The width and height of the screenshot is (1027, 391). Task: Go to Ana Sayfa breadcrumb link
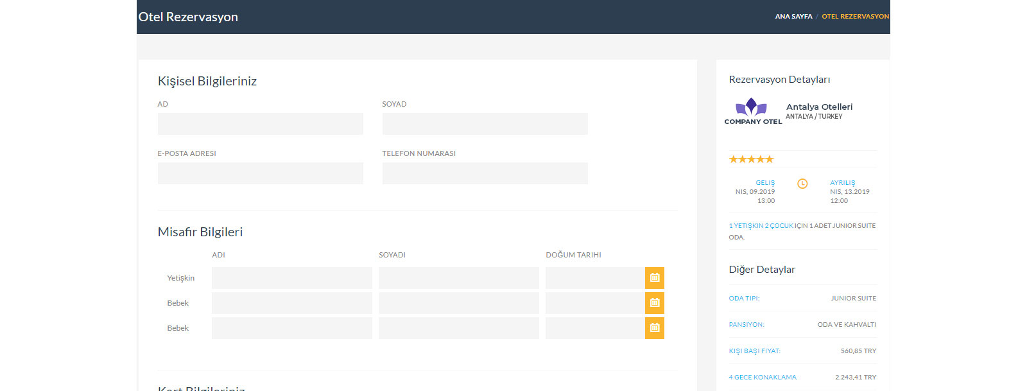tap(793, 17)
